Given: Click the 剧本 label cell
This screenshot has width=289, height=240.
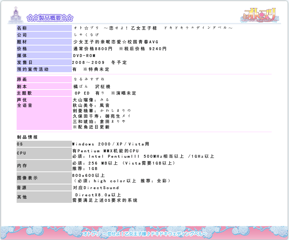Looking at the screenshot, I should (x=44, y=86).
